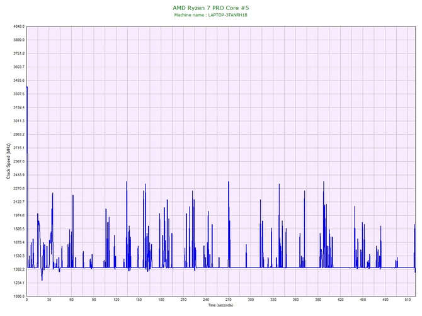Click the 2863.2 y-axis value
Image resolution: width=422 pixels, height=316 pixels.
tap(19, 134)
